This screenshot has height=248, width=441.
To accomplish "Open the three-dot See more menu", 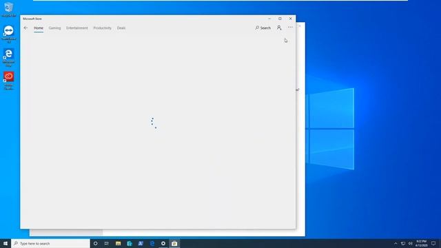I will point(290,28).
